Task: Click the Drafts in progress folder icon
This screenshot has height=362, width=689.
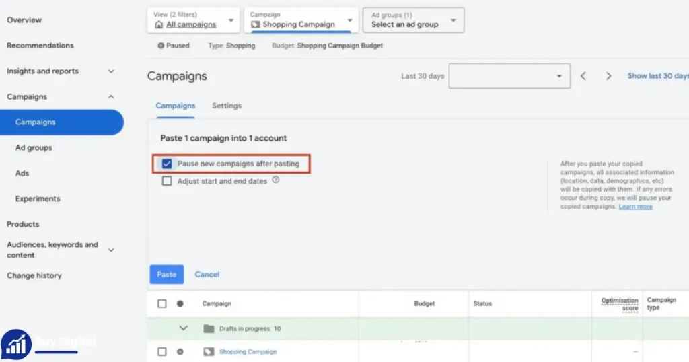Action: pos(209,328)
